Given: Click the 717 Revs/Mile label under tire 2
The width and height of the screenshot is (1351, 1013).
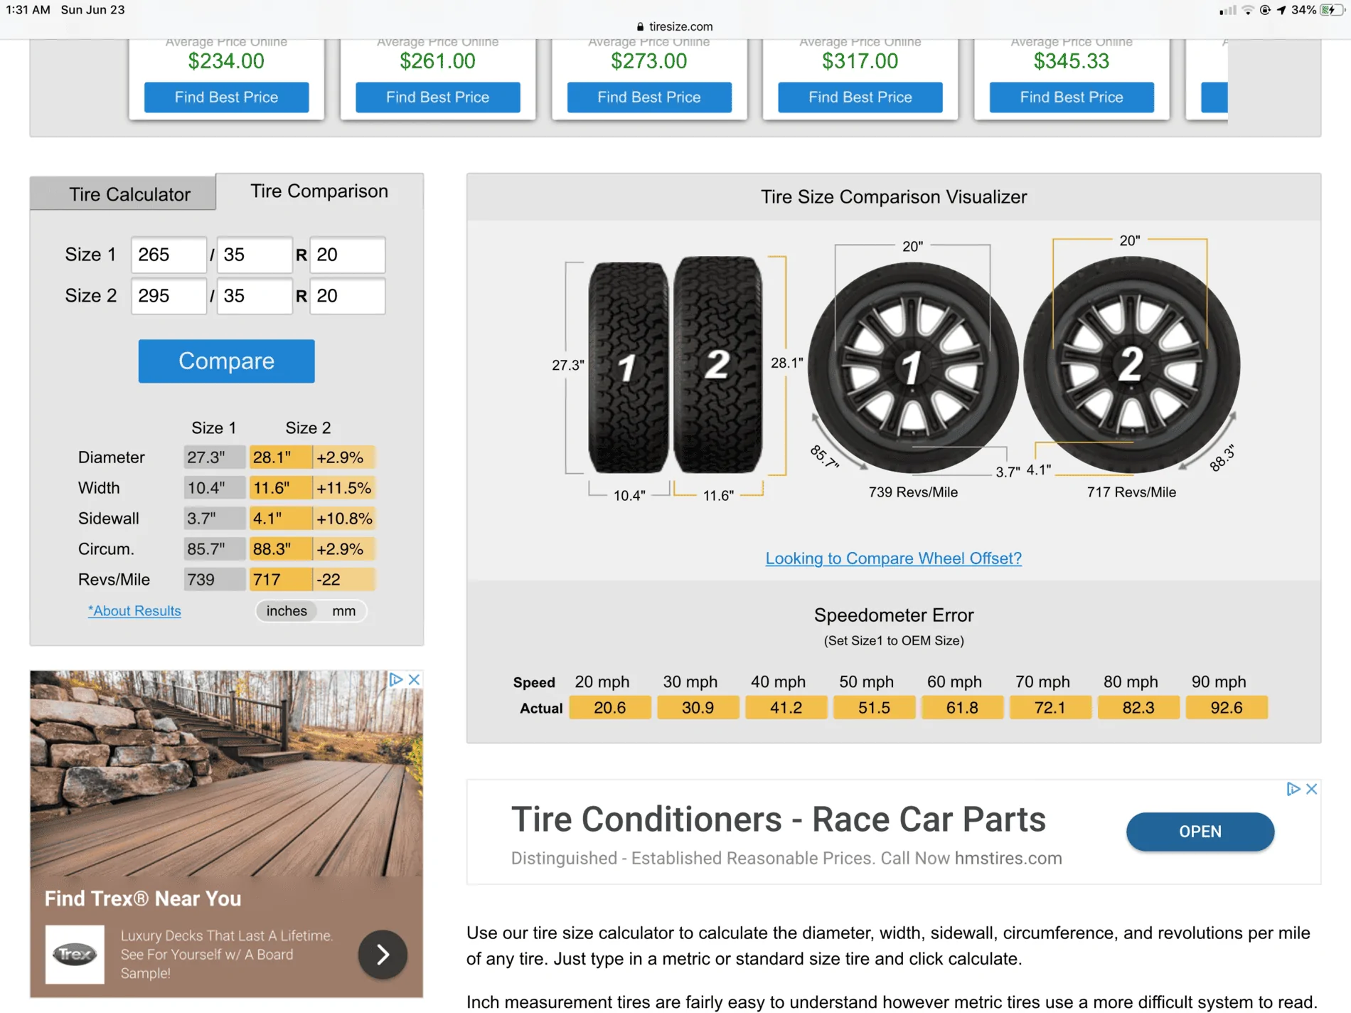Looking at the screenshot, I should click(x=1131, y=492).
